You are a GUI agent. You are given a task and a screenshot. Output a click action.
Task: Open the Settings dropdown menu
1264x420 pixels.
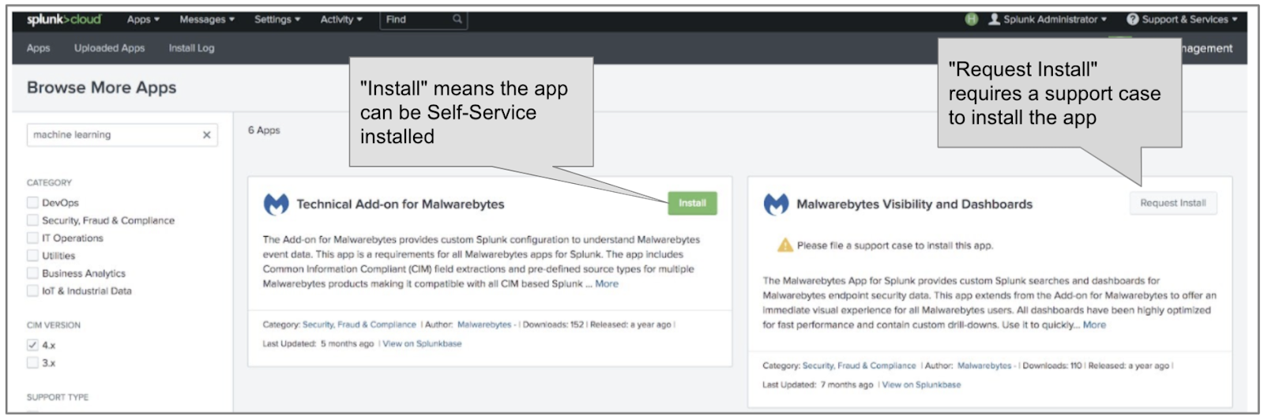coord(277,20)
